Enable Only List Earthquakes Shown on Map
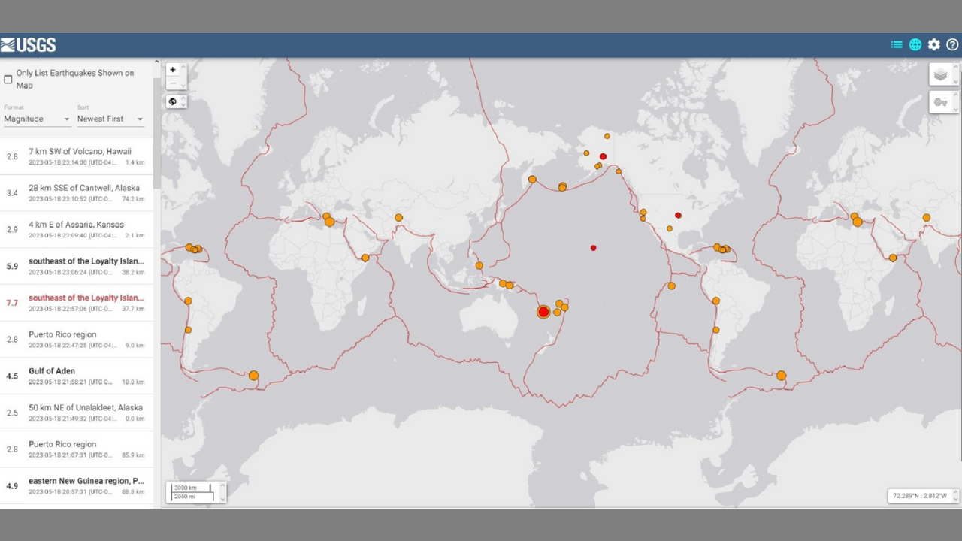This screenshot has height=541, width=962. pyautogui.click(x=8, y=79)
